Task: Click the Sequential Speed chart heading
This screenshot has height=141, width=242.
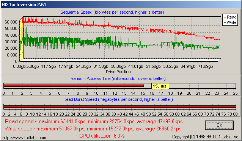Action: point(112,12)
